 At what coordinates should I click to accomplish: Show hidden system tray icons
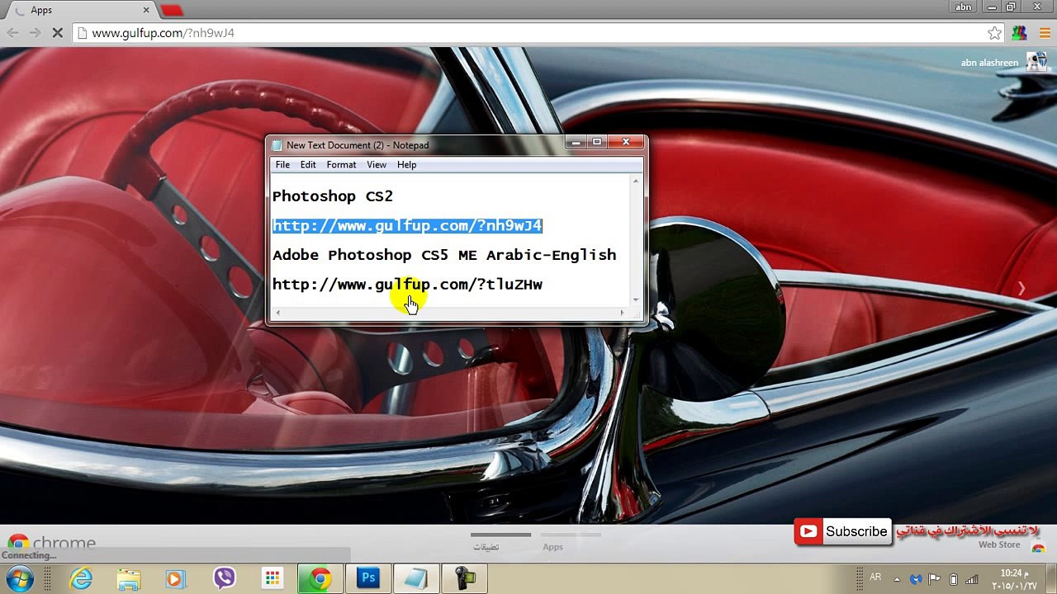(897, 578)
